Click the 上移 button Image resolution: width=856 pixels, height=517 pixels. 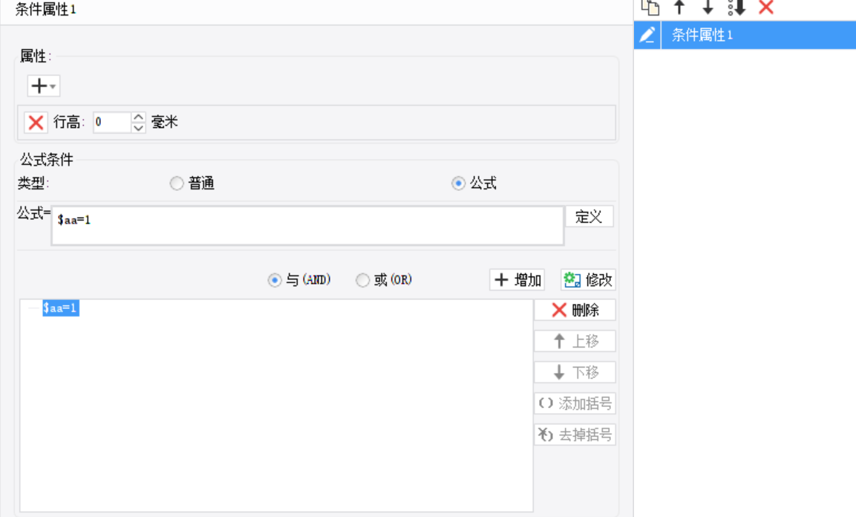(x=575, y=341)
